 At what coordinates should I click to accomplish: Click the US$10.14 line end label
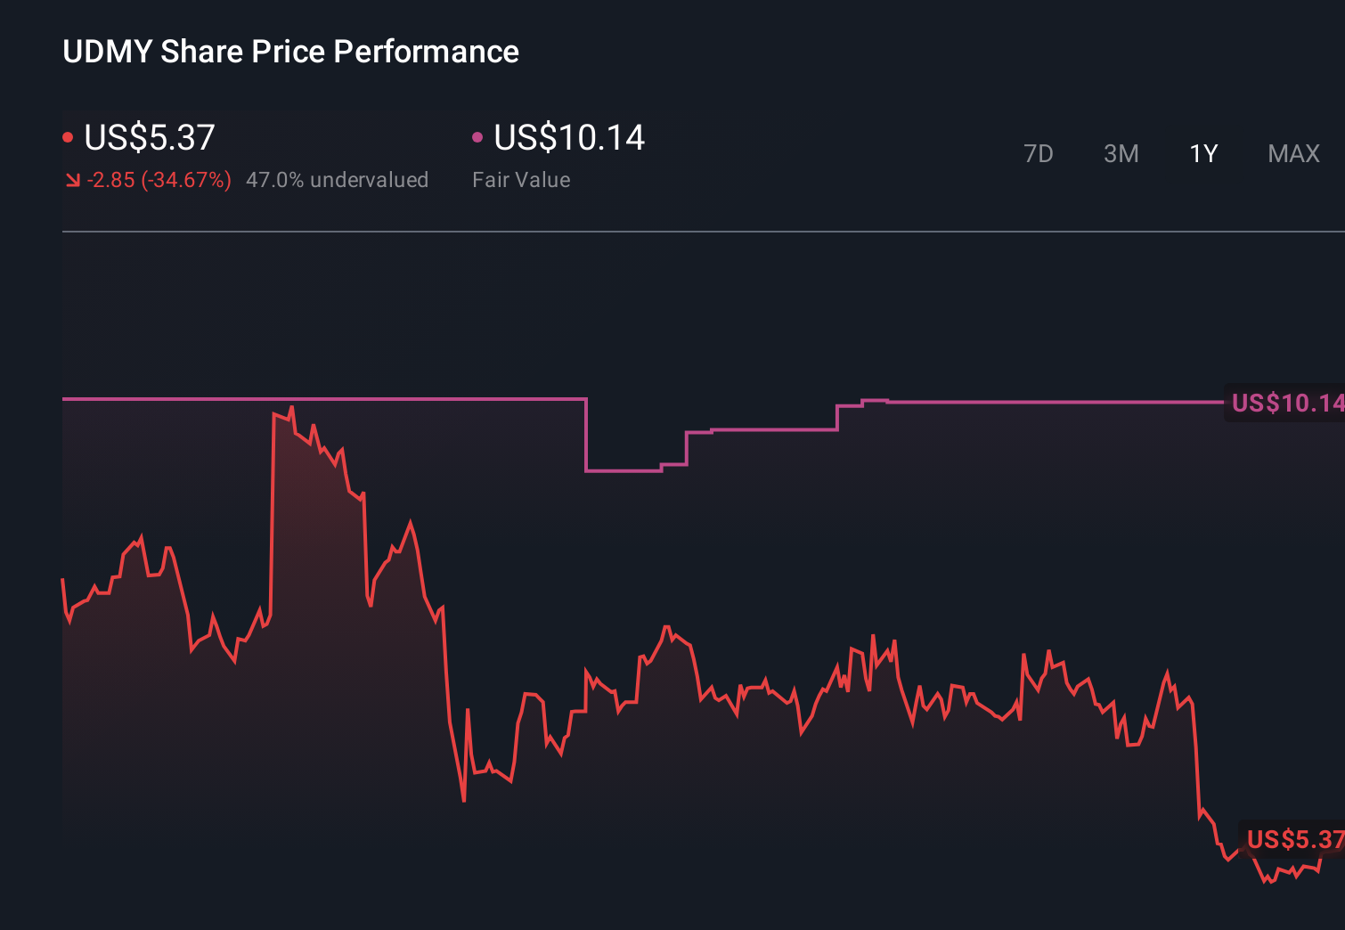(1285, 403)
